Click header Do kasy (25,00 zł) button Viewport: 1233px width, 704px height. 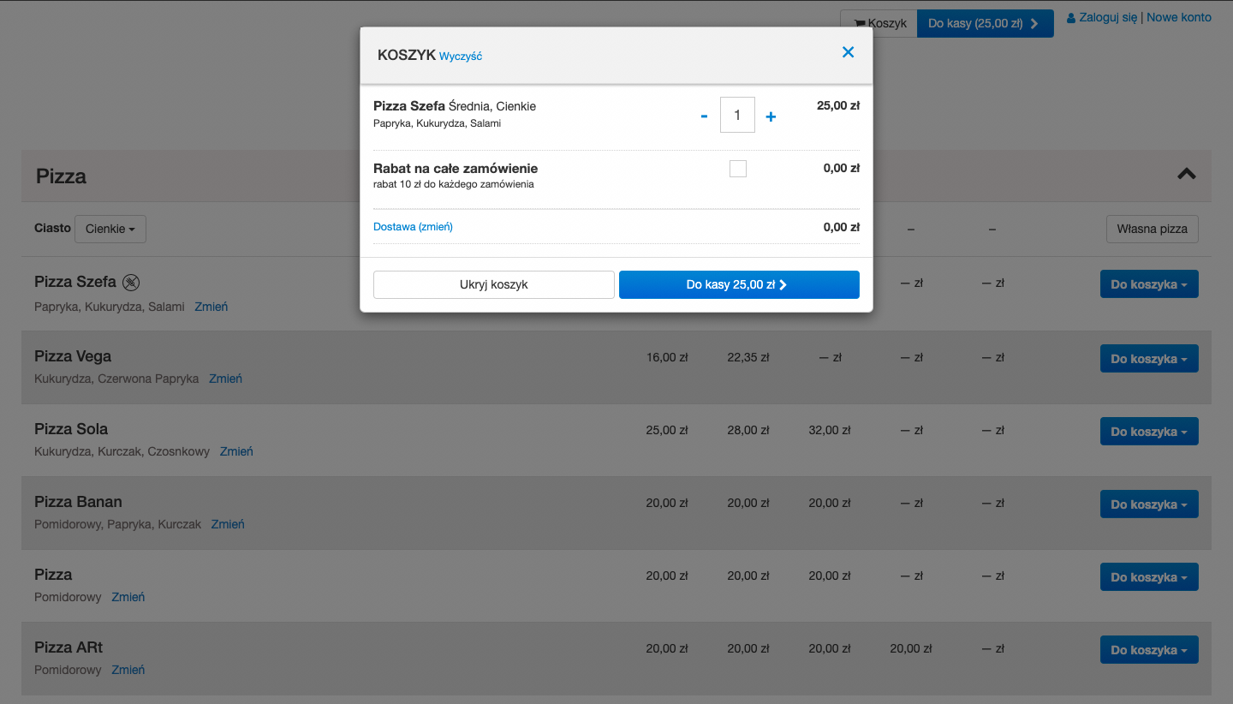[x=985, y=24]
